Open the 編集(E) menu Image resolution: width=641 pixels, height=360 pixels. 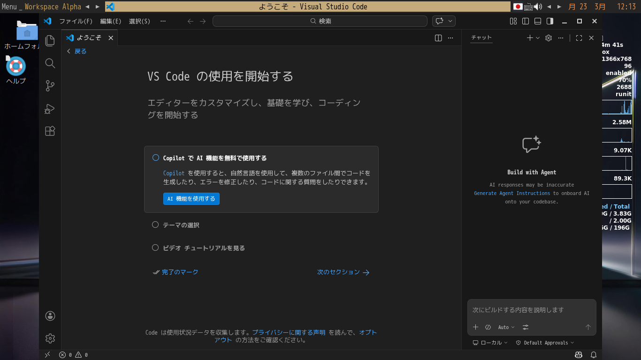tap(111, 21)
